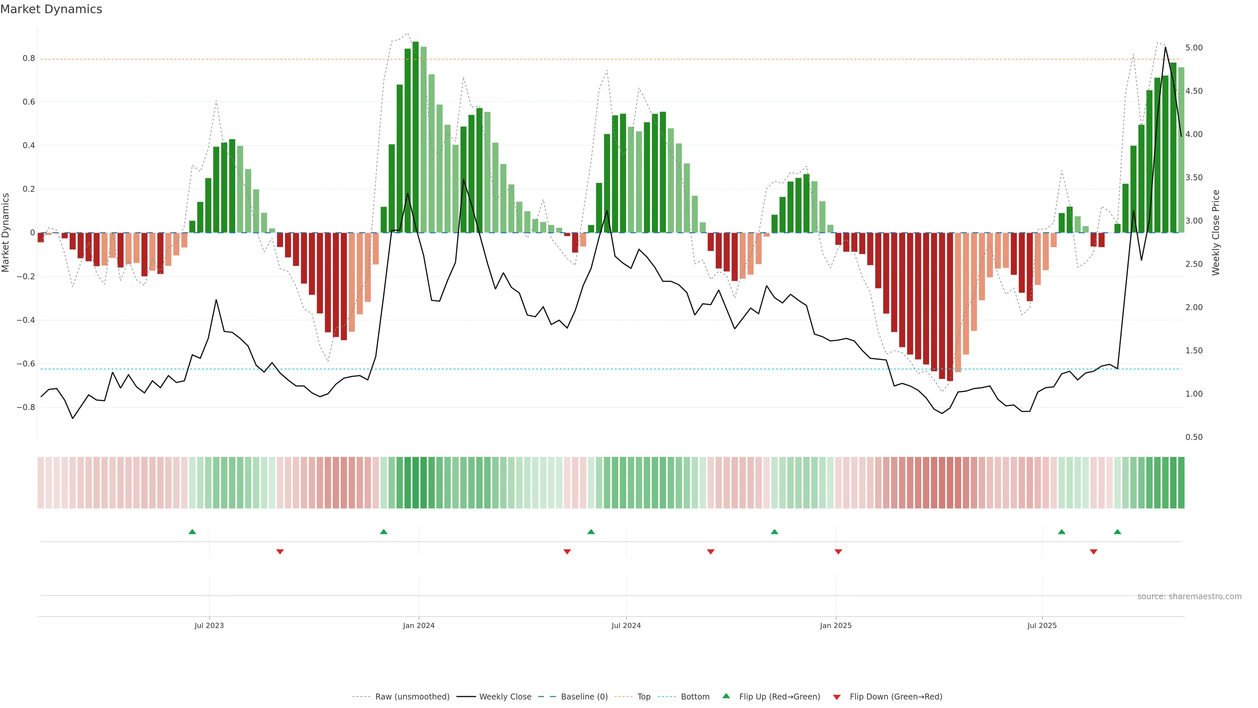This screenshot has width=1258, height=708.
Task: Click the red flip-down triangle after Jul 2023
Action: [280, 552]
